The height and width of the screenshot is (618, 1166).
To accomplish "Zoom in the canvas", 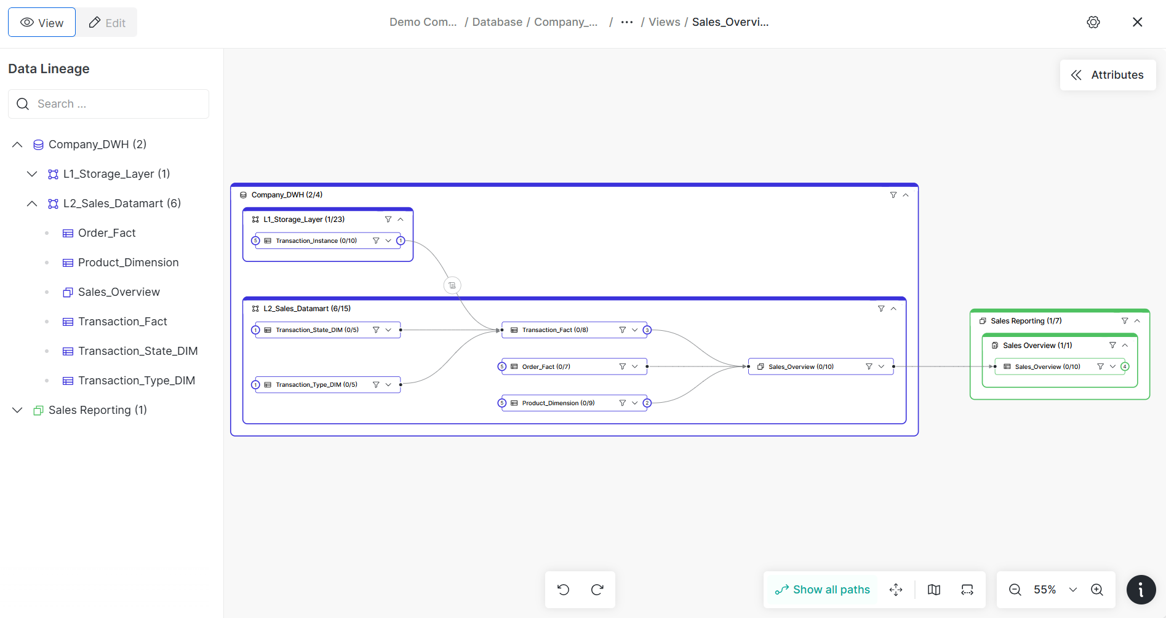I will pos(1097,590).
